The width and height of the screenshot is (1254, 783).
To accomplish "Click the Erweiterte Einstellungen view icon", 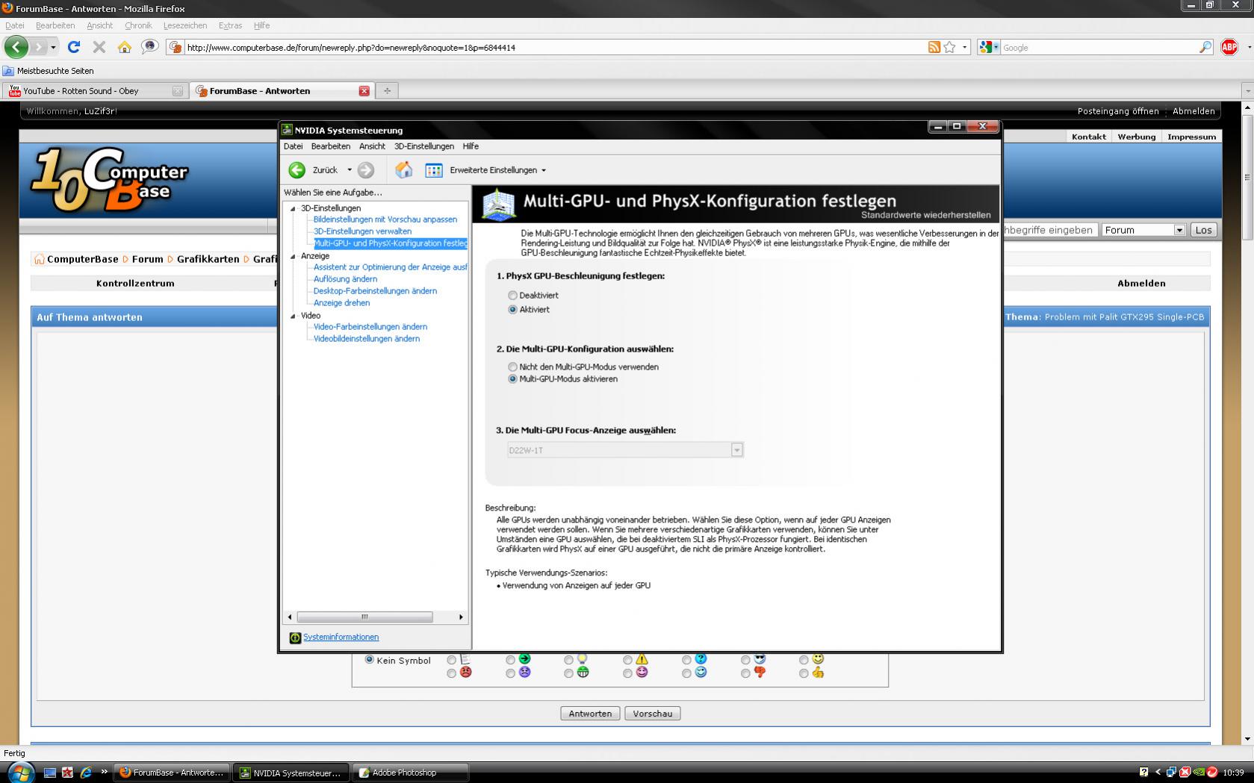I will [434, 170].
